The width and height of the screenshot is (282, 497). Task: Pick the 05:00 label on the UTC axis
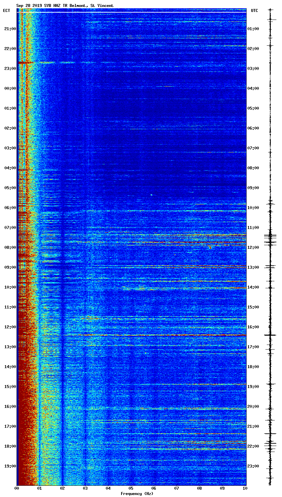pos(254,108)
